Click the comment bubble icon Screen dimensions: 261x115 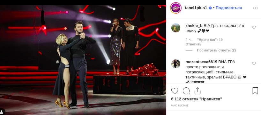point(186,91)
